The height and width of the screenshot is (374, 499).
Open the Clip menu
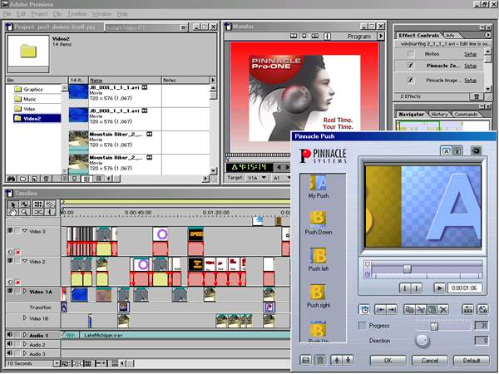point(57,13)
